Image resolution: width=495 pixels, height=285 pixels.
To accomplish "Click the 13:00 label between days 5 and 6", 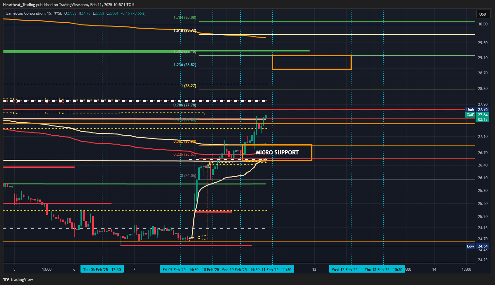I will [47, 269].
